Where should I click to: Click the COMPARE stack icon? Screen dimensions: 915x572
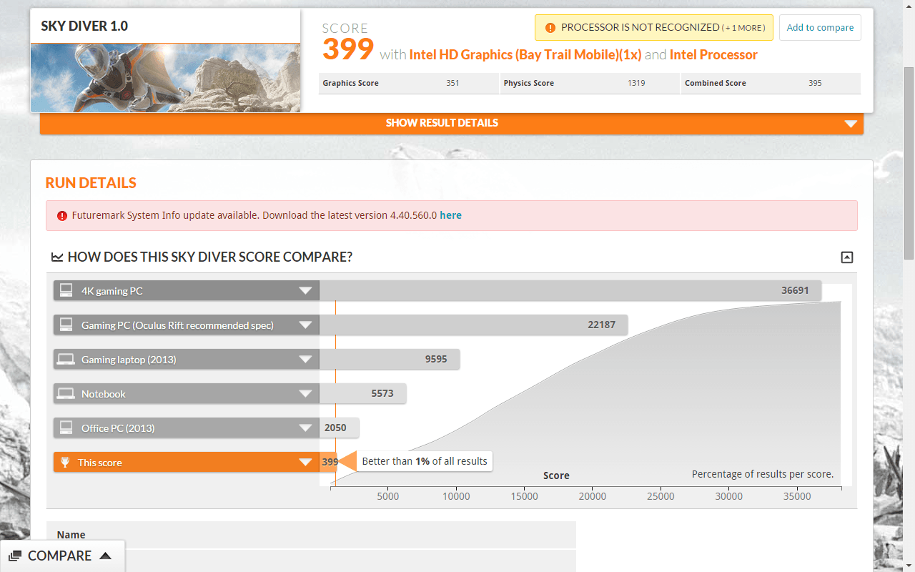click(15, 556)
